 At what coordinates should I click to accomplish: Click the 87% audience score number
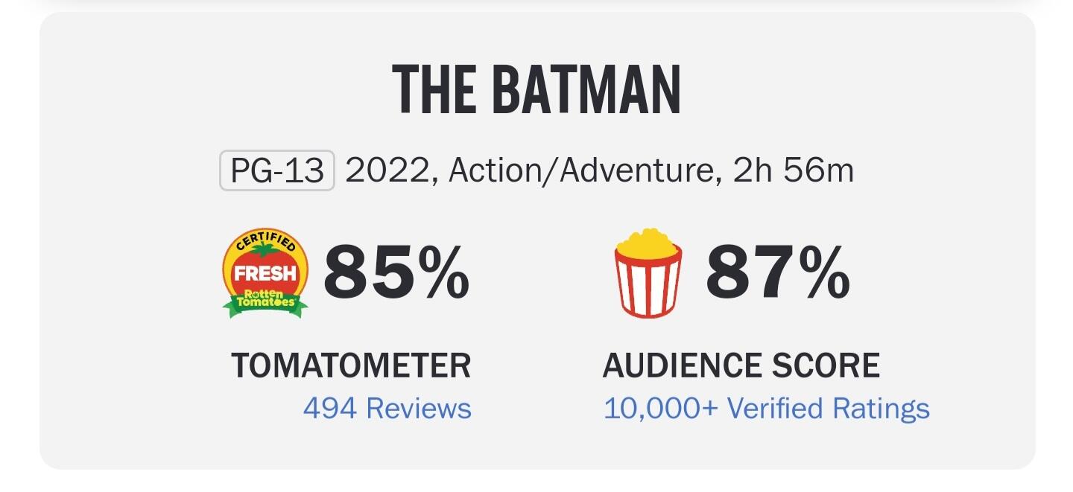click(x=777, y=274)
